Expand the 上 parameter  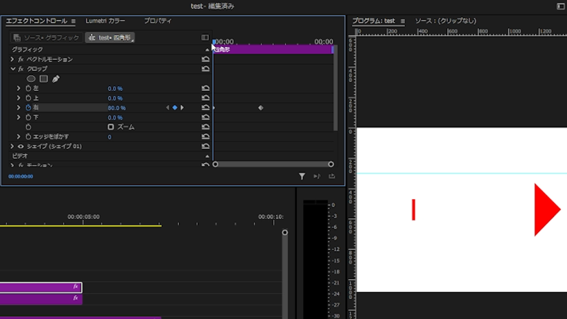point(18,98)
